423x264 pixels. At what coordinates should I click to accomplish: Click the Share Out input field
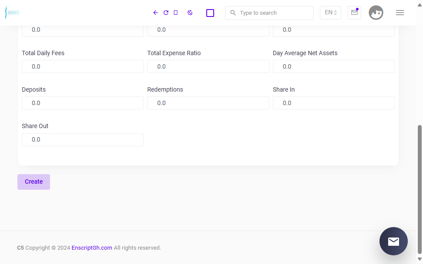click(83, 140)
